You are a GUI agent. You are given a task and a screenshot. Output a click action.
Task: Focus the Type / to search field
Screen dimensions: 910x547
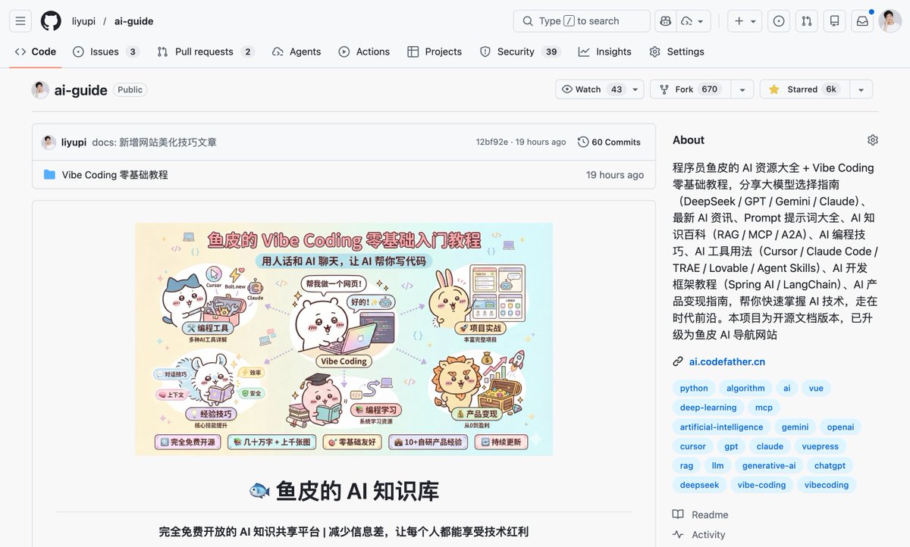(582, 21)
